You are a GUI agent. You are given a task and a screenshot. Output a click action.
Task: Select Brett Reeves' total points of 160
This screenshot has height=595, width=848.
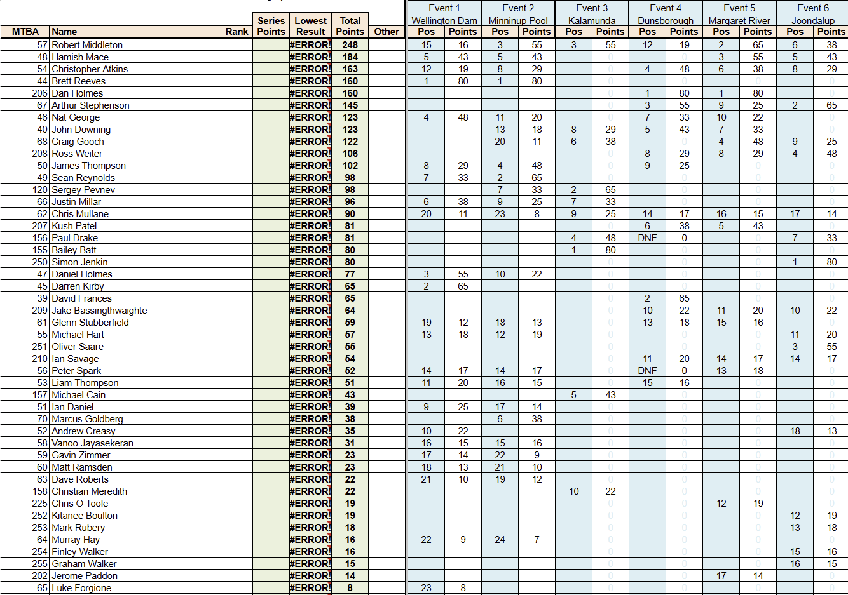[x=350, y=81]
